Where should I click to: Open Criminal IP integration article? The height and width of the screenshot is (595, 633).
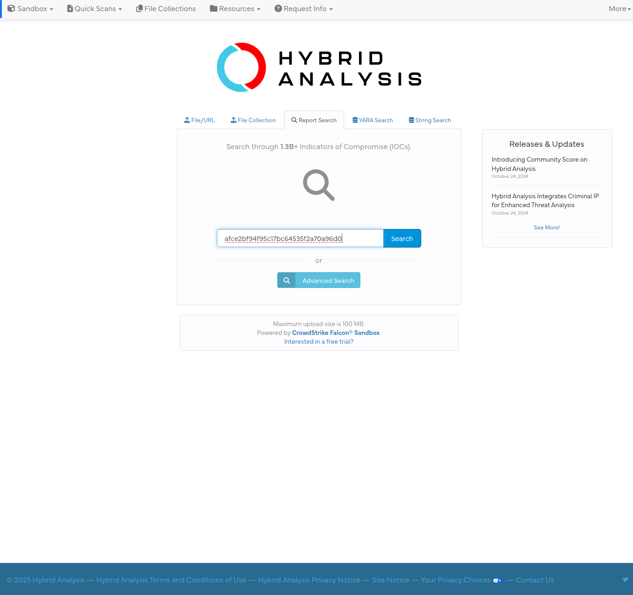[545, 201]
